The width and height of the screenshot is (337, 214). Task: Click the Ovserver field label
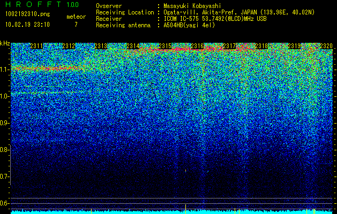tap(109, 6)
